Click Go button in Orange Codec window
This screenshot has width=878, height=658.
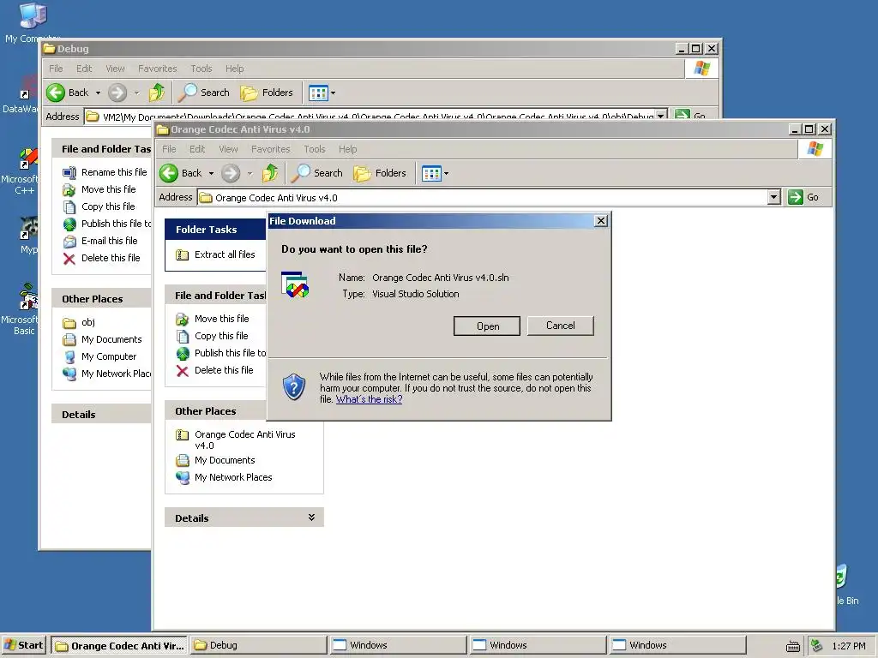coord(803,197)
